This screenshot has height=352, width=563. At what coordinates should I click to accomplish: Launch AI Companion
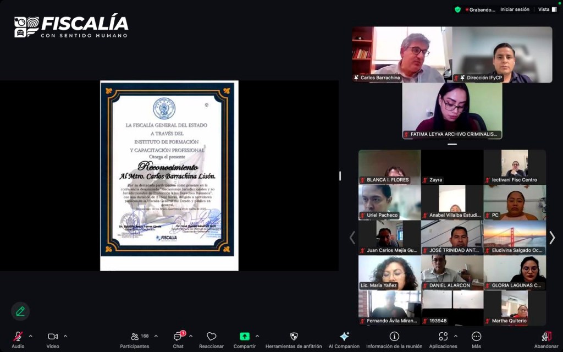pos(344,337)
